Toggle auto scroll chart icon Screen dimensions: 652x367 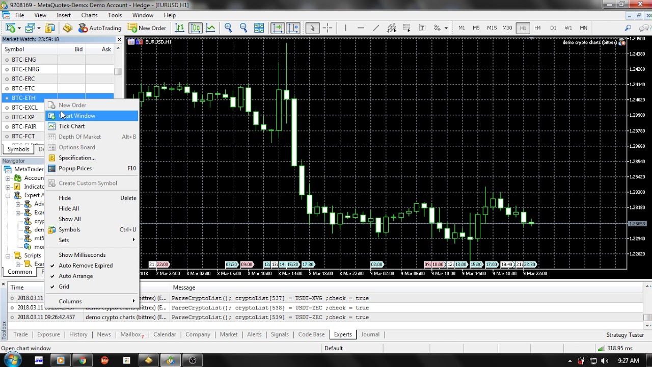tap(277, 28)
